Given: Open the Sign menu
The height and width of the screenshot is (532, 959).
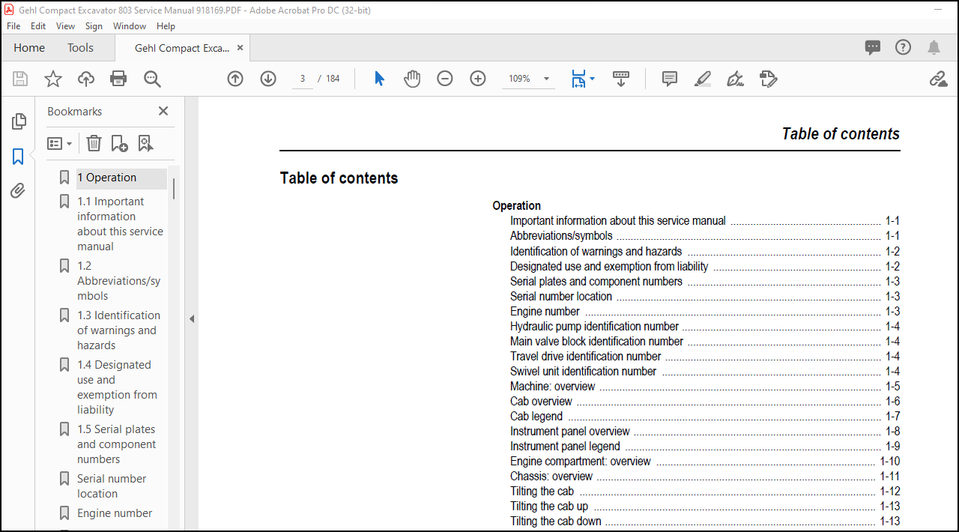Looking at the screenshot, I should (94, 25).
